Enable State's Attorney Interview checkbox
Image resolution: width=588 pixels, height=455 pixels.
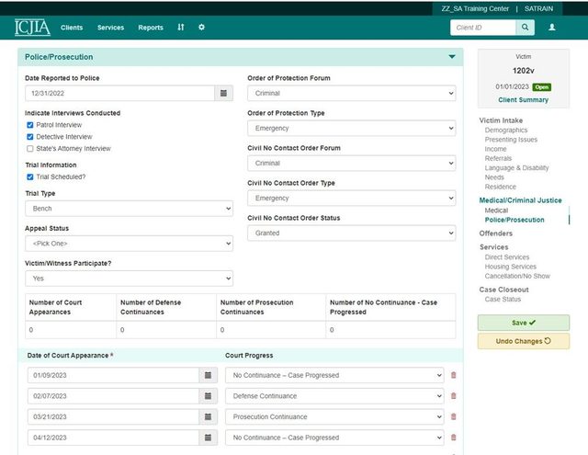tap(30, 149)
